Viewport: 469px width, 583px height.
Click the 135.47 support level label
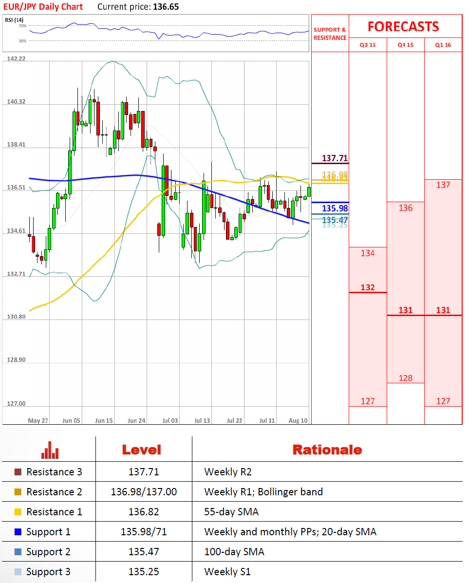(x=335, y=220)
